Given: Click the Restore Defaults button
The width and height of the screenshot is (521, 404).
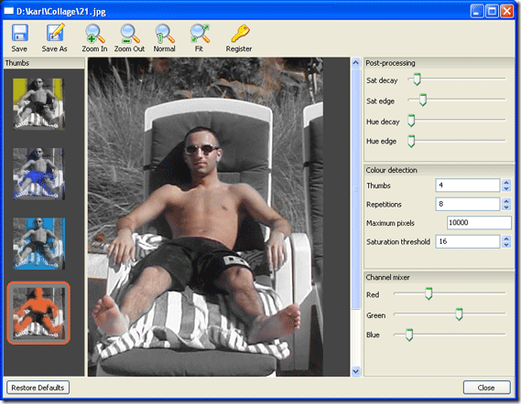Looking at the screenshot, I should [x=38, y=388].
